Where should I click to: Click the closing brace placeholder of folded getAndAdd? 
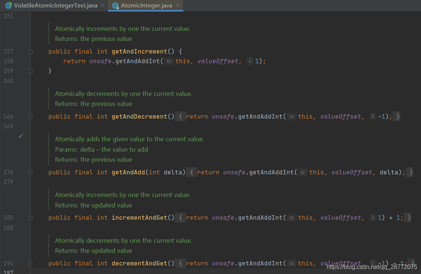click(x=409, y=172)
